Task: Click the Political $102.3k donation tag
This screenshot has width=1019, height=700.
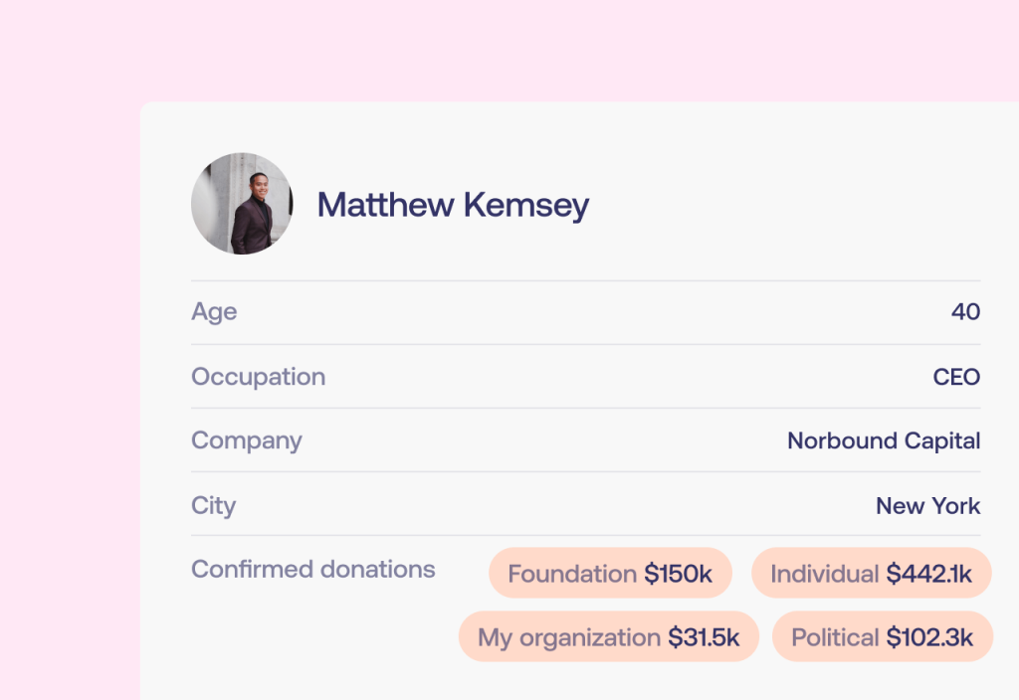Action: (x=882, y=636)
